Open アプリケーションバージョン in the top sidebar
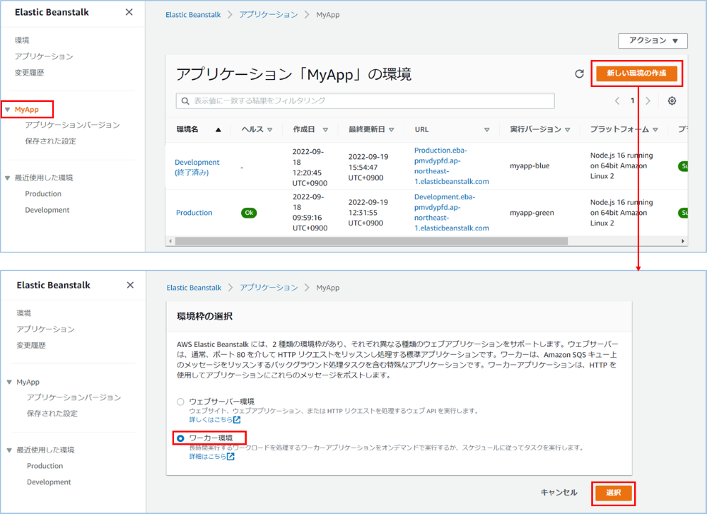This screenshot has width=707, height=514. (x=72, y=125)
